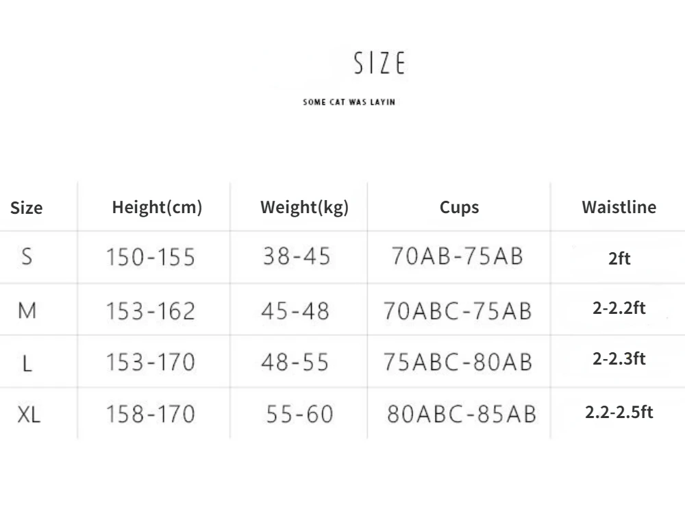Click the S size row label
685x514 pixels.
[x=27, y=257]
